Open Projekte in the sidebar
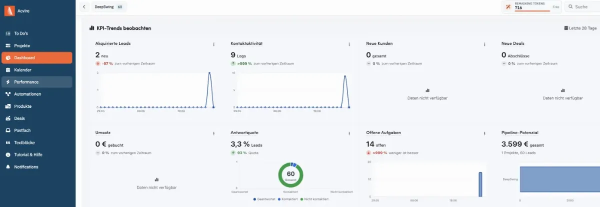 [37, 45]
